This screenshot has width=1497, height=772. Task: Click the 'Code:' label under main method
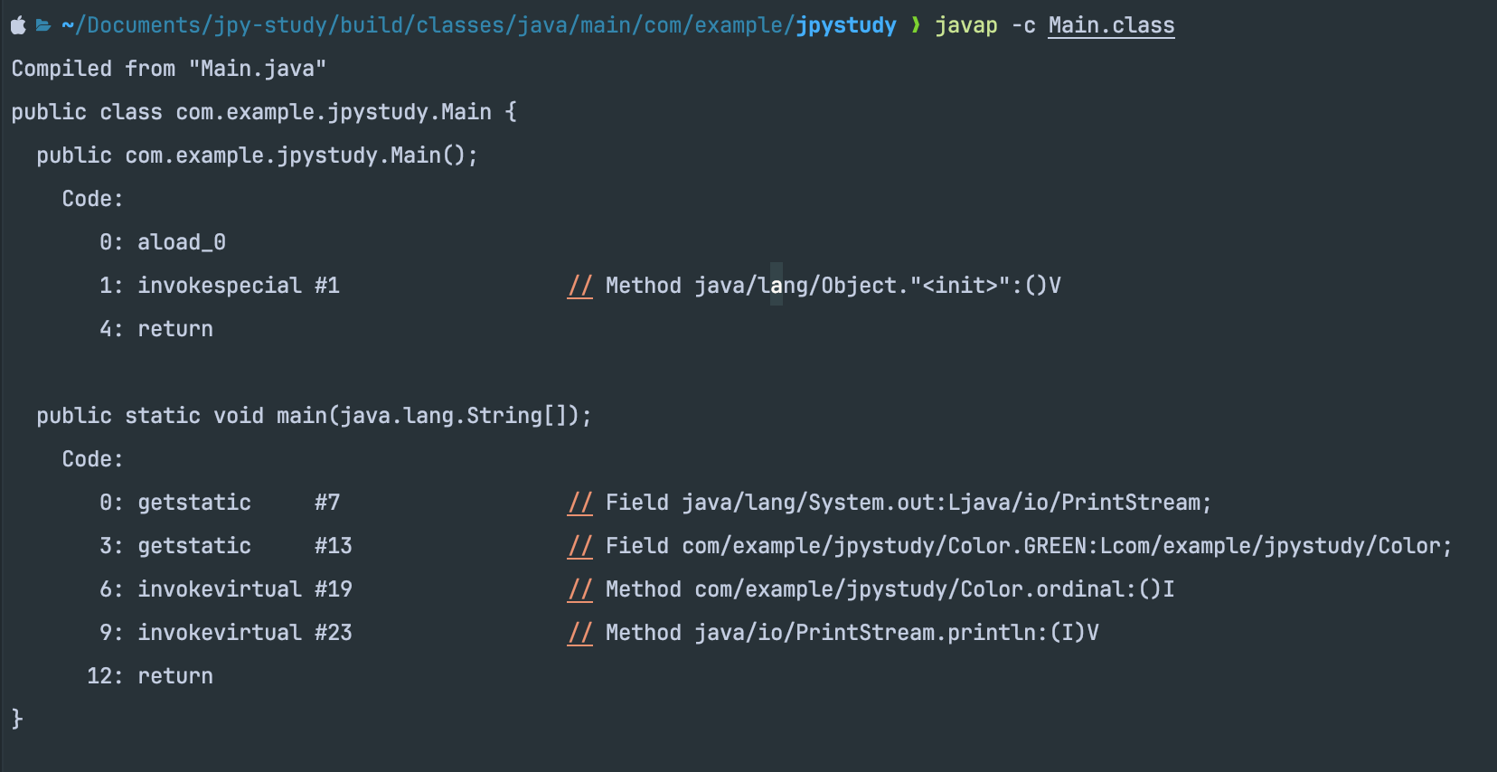click(92, 459)
